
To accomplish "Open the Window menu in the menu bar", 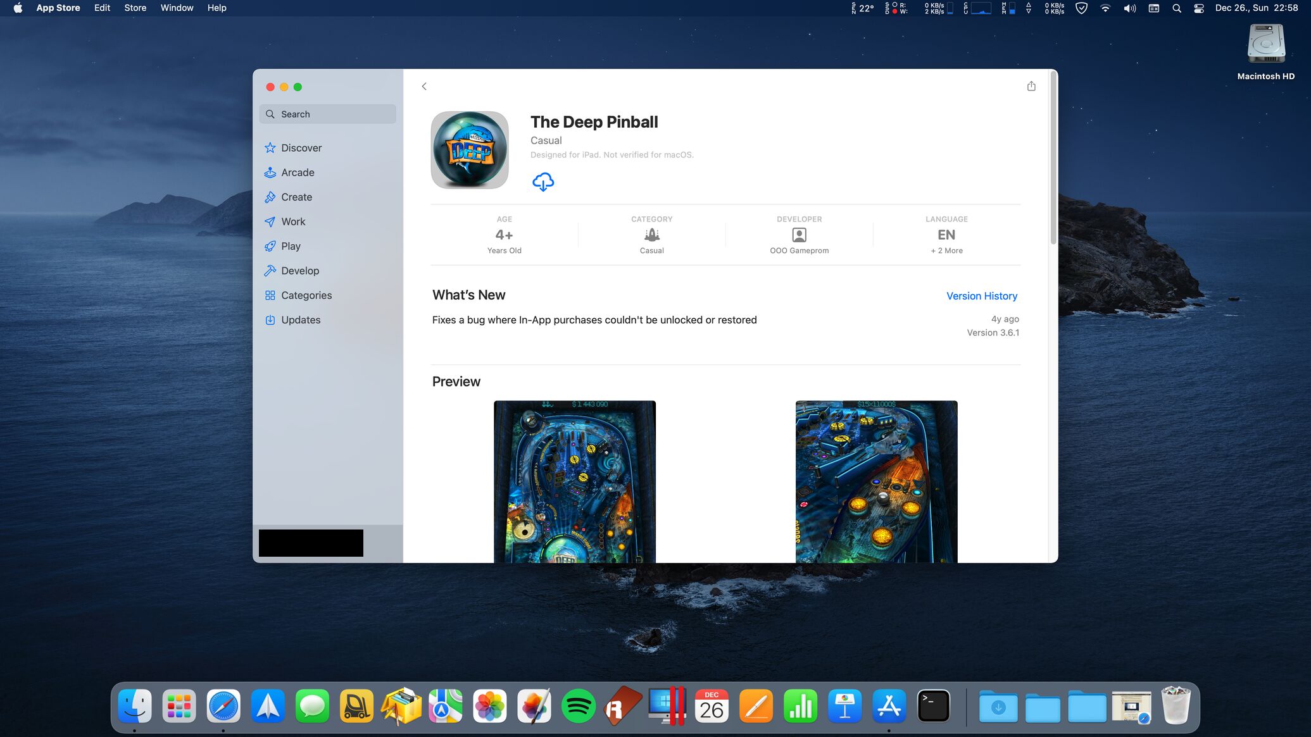I will (177, 8).
